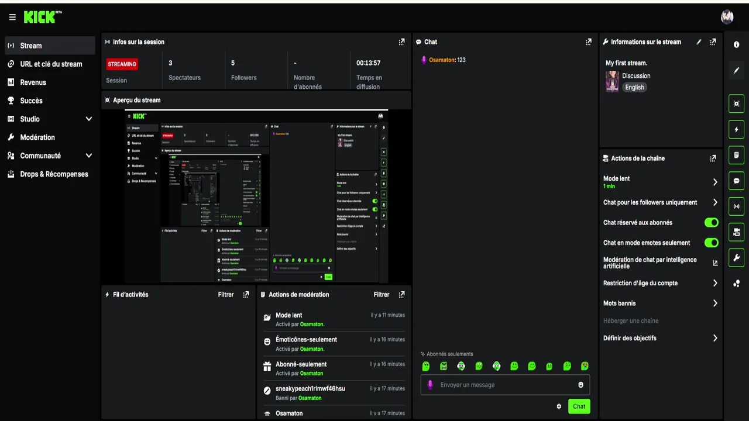Open Mots bannis chevron

715,303
